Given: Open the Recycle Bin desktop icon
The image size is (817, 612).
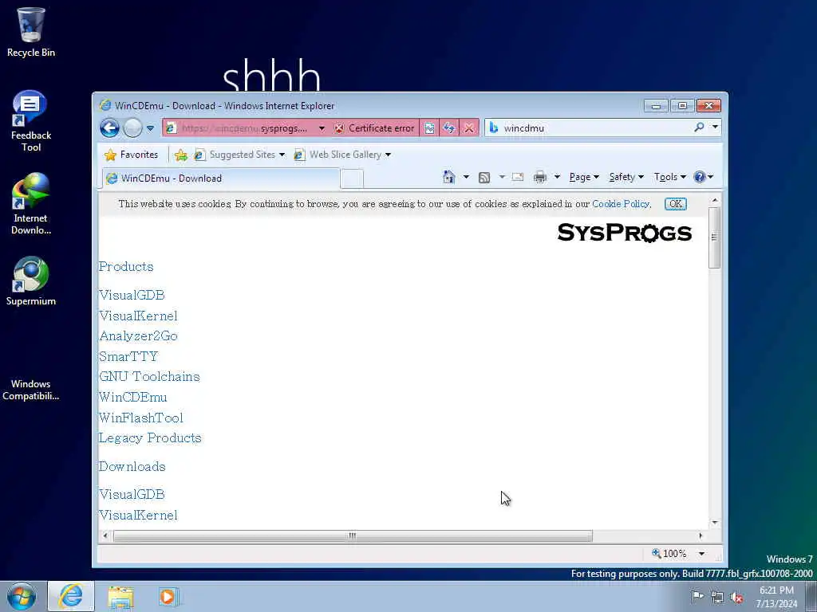Looking at the screenshot, I should [31, 32].
